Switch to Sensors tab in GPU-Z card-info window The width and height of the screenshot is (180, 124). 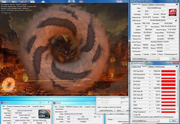[x=144, y=4]
